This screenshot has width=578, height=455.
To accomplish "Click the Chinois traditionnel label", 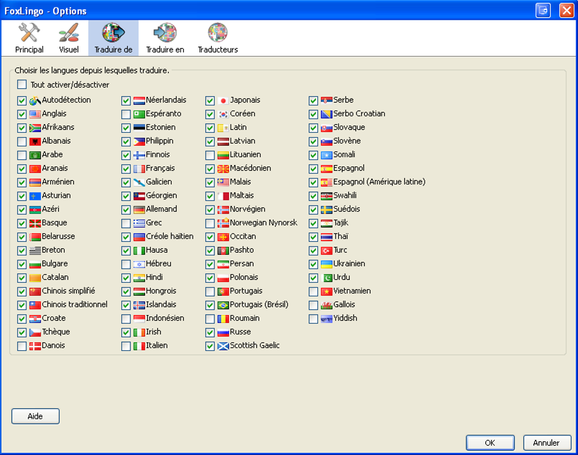I will coord(75,305).
